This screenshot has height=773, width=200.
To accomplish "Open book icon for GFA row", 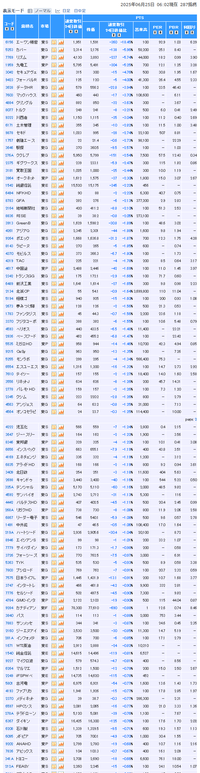I will pyautogui.click(x=54, y=201).
